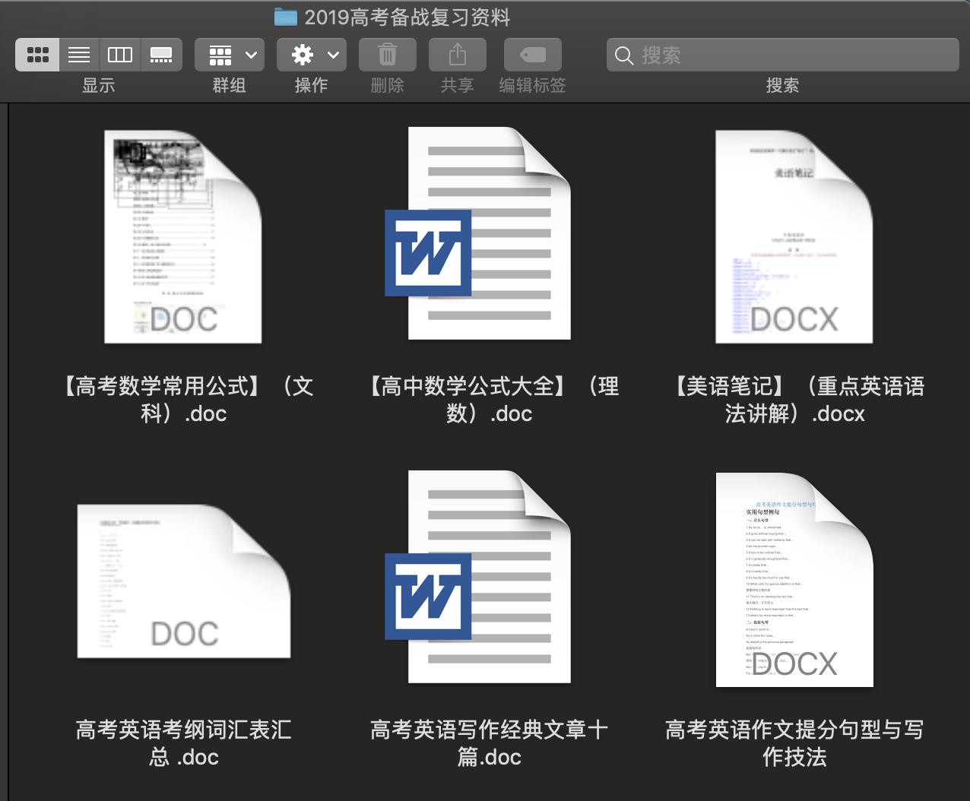Select the 【美语笔记】 docx thumbnail
The height and width of the screenshot is (801, 970).
(794, 236)
